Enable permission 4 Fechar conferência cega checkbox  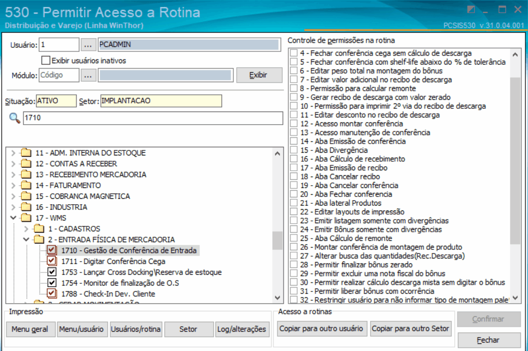[294, 53]
